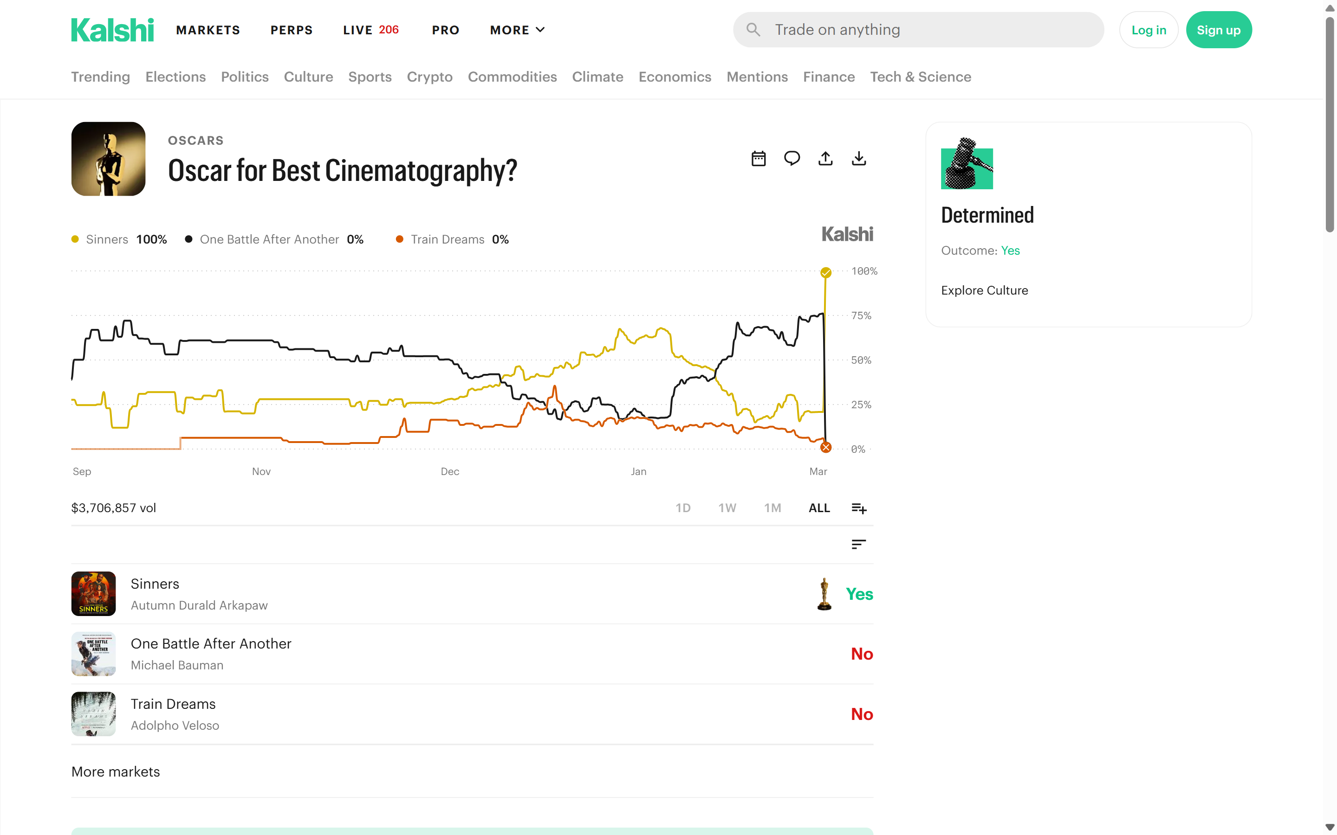
Task: Open the calendar icon beside market title
Action: point(759,159)
